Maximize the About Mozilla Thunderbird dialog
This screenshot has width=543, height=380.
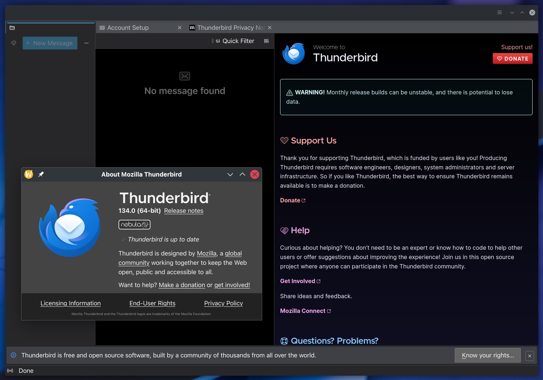242,174
